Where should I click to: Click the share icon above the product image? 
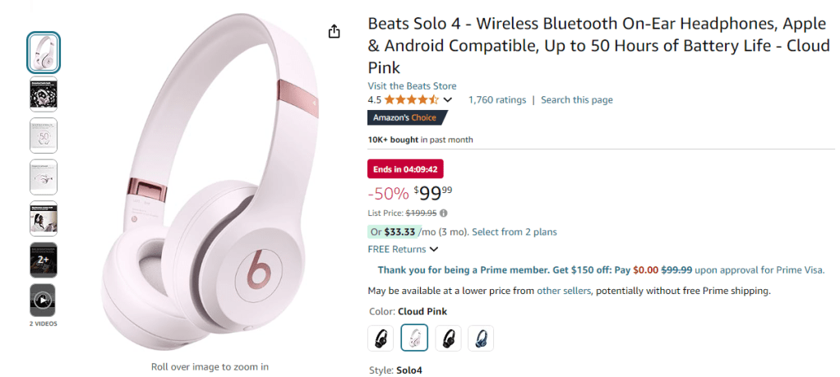tap(334, 31)
